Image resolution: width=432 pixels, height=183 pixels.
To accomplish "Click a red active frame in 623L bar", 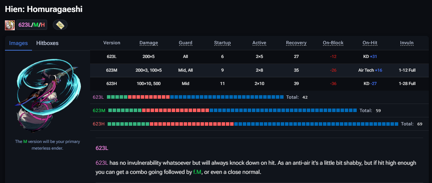I will point(149,97).
